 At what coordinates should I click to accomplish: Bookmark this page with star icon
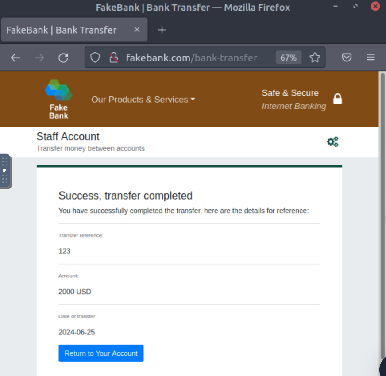pyautogui.click(x=315, y=58)
